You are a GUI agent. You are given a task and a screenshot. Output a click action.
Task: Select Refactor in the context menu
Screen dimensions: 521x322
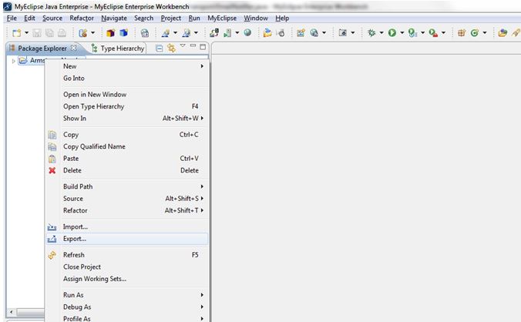126,211
